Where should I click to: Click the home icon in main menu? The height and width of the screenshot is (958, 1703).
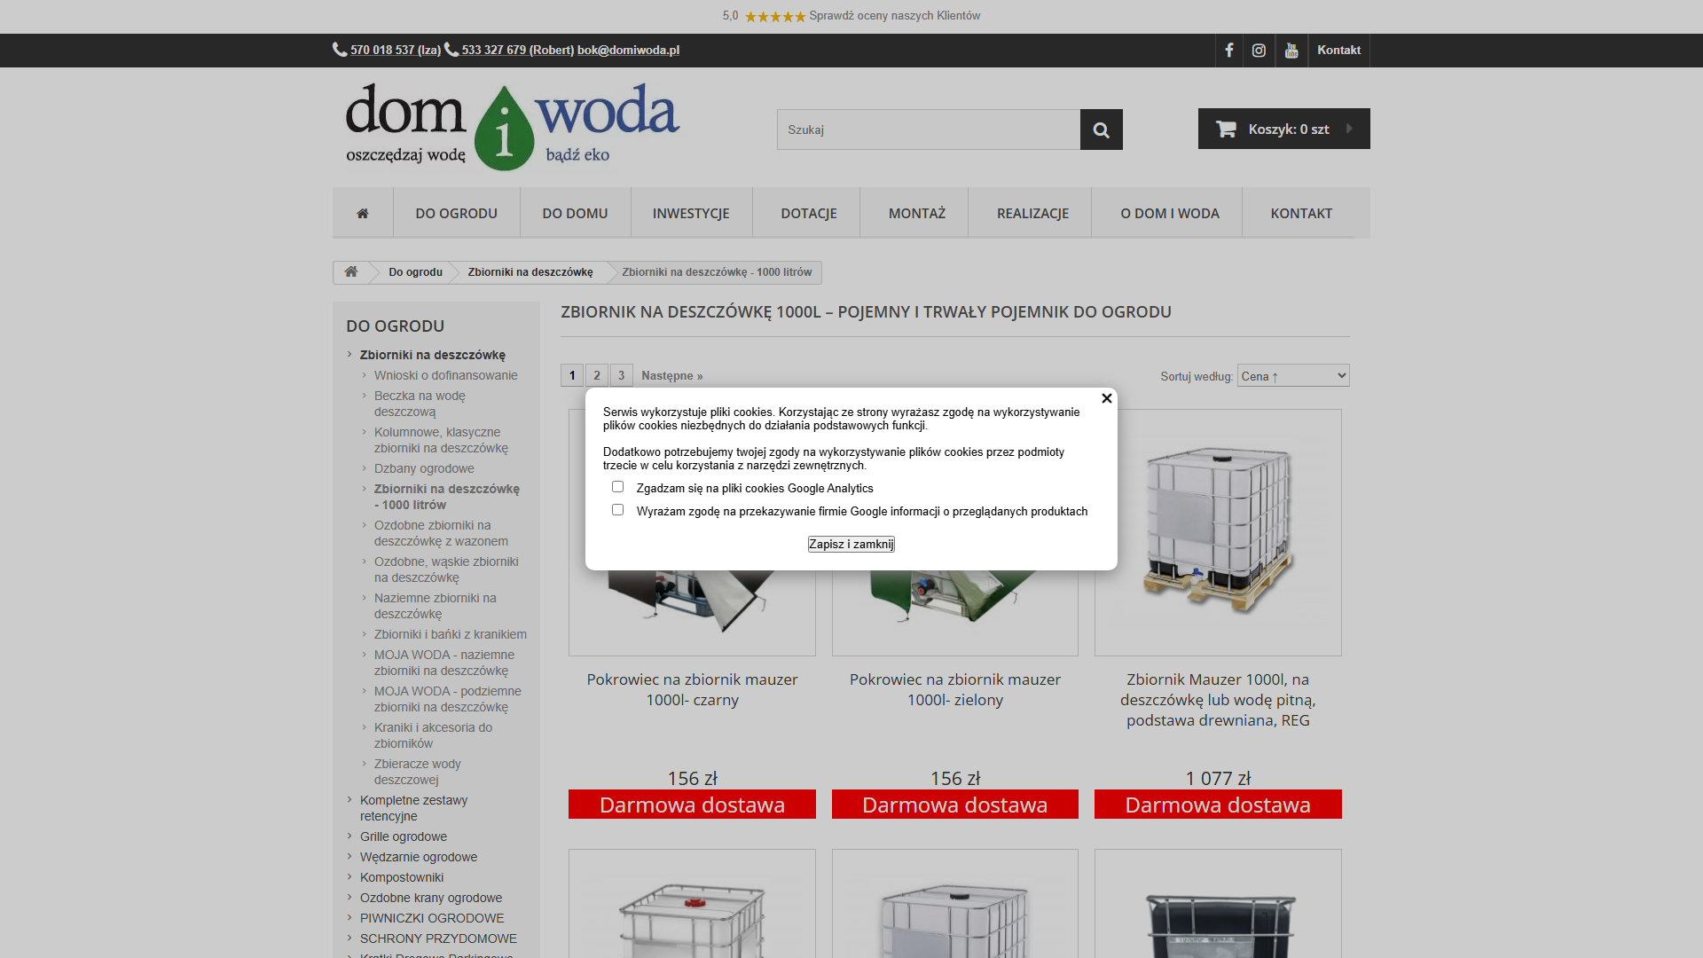click(x=363, y=213)
